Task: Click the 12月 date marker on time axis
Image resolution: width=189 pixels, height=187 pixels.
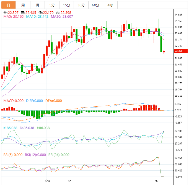Action: (48, 181)
